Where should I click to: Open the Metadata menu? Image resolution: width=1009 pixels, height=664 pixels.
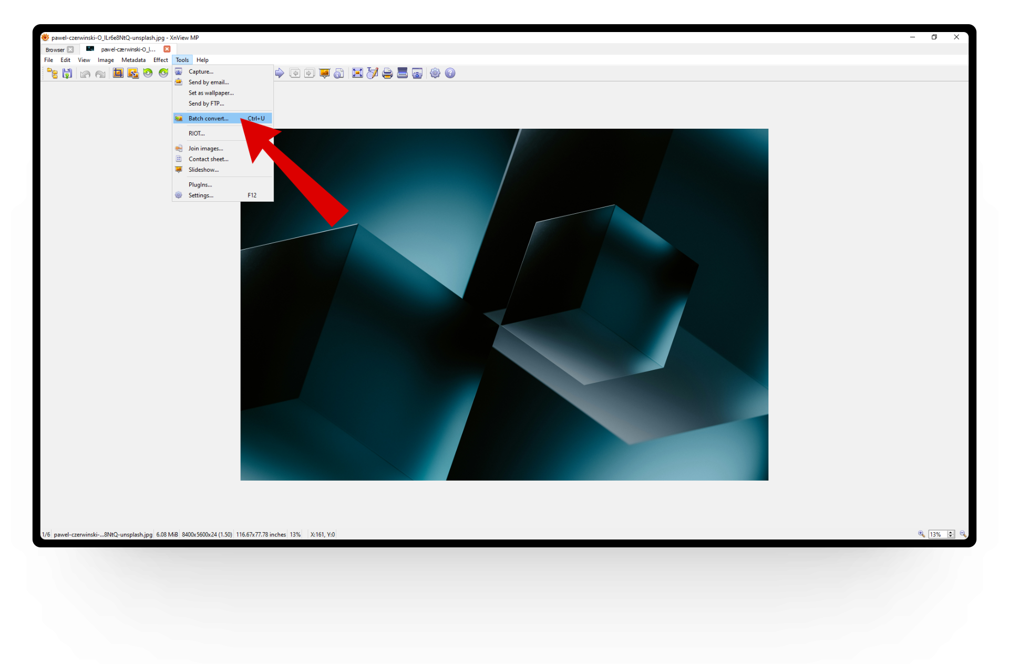coord(133,60)
